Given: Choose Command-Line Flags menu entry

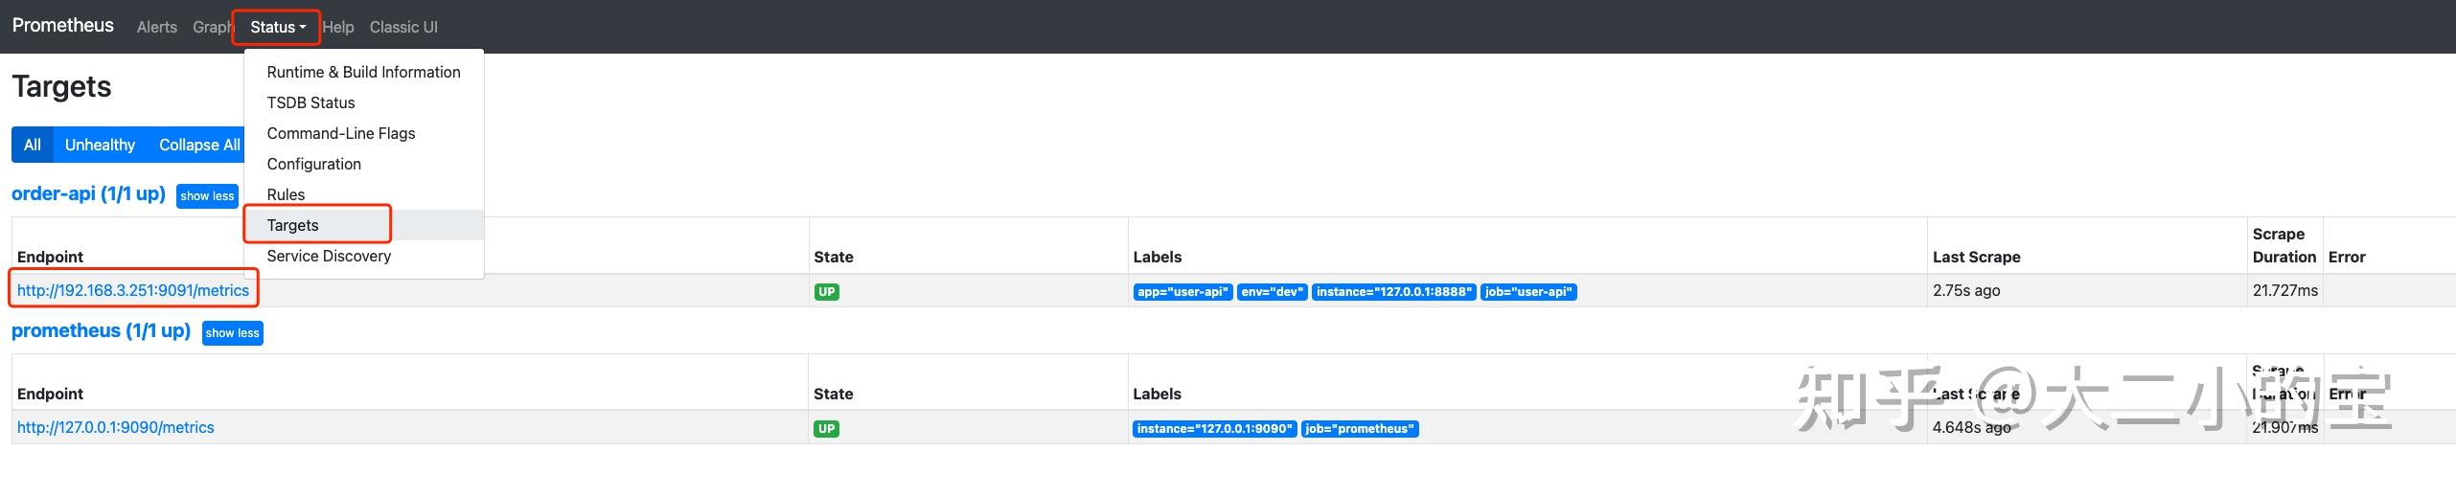Looking at the screenshot, I should [341, 133].
